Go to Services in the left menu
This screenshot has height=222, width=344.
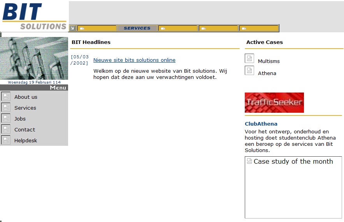(25, 108)
